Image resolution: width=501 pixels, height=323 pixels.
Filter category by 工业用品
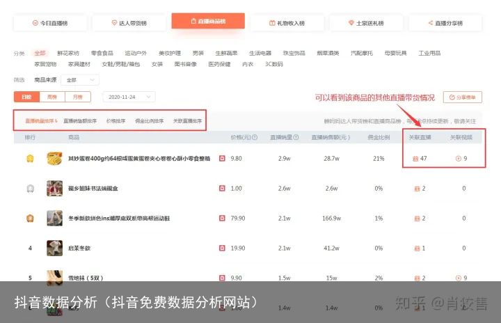point(429,53)
